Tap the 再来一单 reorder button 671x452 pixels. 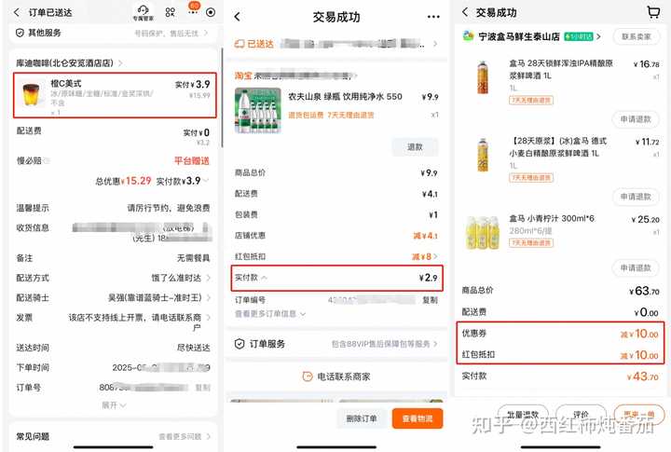(639, 415)
